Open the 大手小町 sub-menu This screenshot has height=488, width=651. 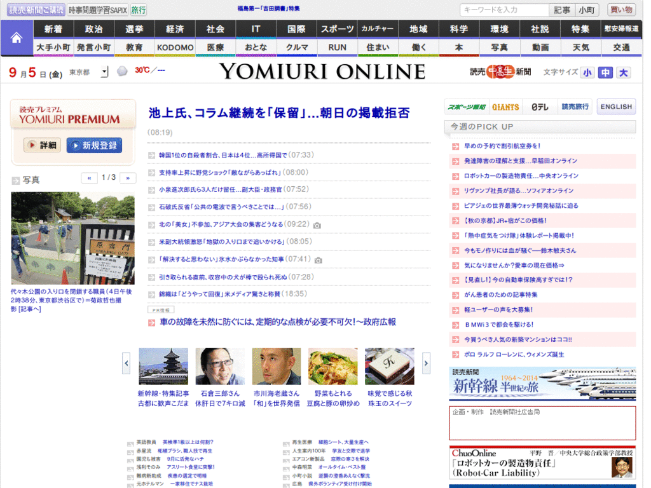53,47
